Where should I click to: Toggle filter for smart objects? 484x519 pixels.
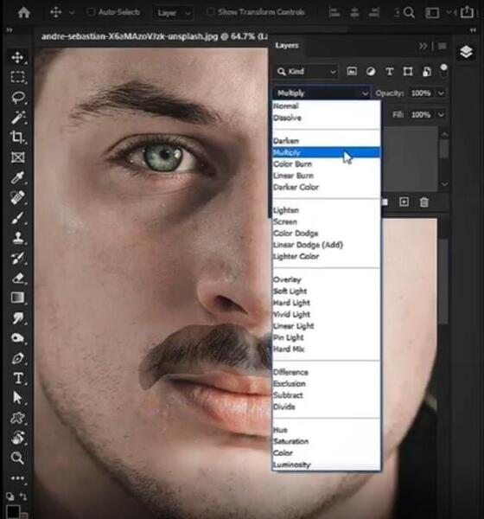point(426,71)
